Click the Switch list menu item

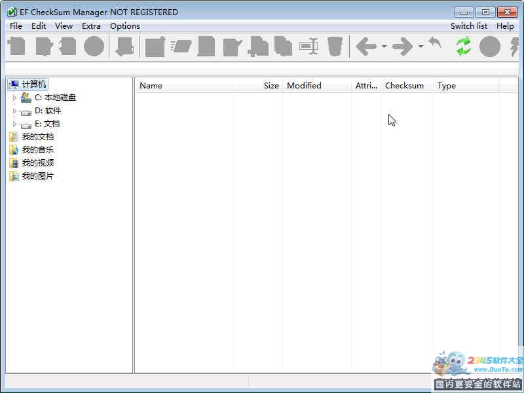pos(469,26)
